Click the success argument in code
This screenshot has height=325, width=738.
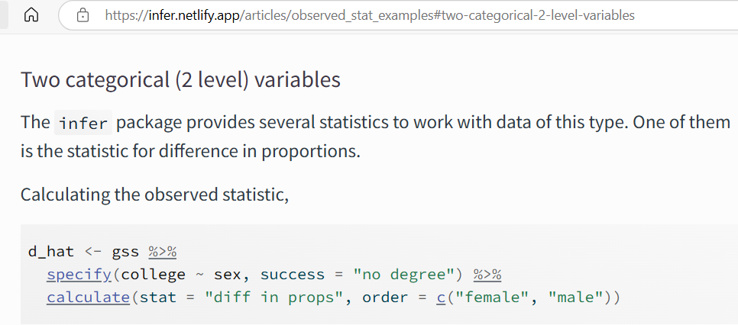(293, 275)
